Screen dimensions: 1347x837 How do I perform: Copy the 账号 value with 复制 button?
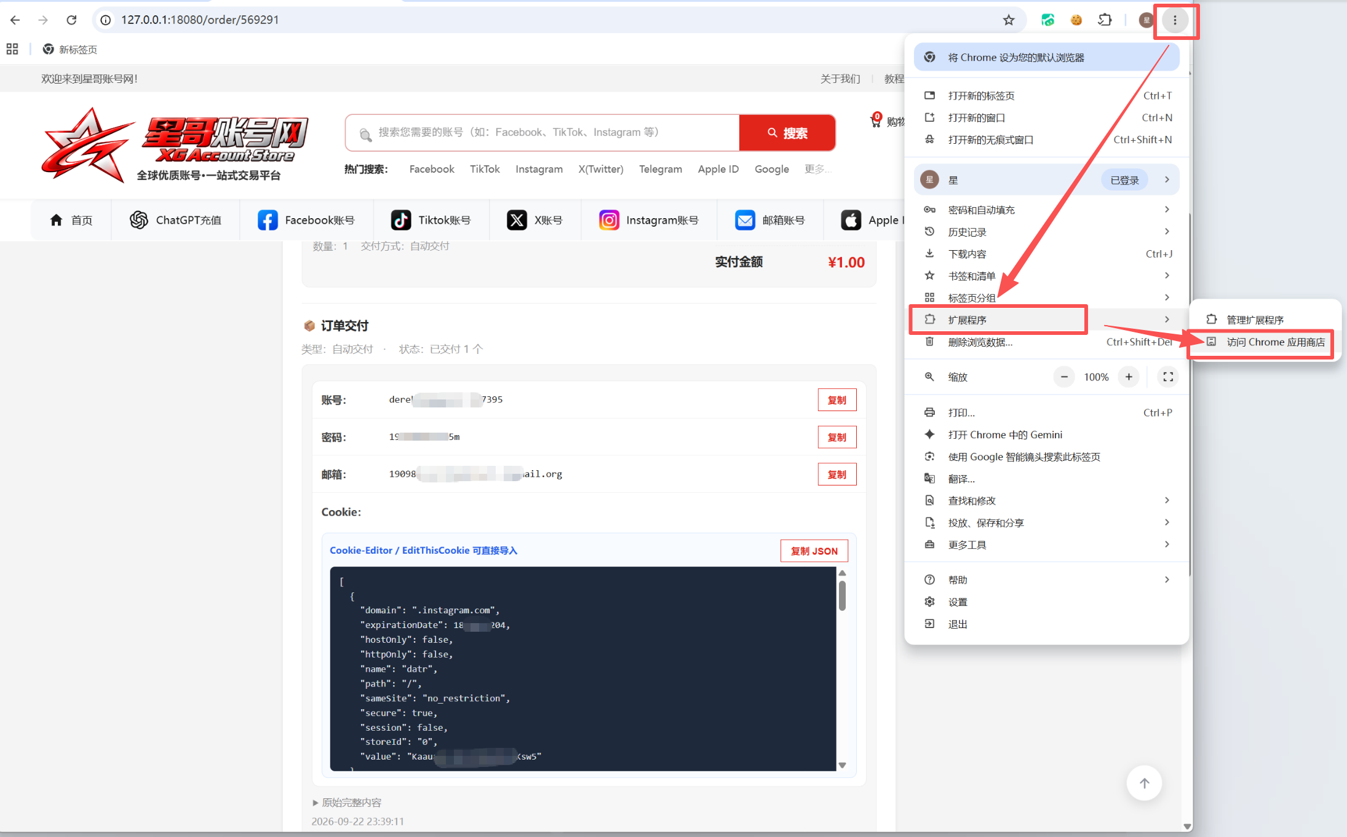pyautogui.click(x=836, y=400)
